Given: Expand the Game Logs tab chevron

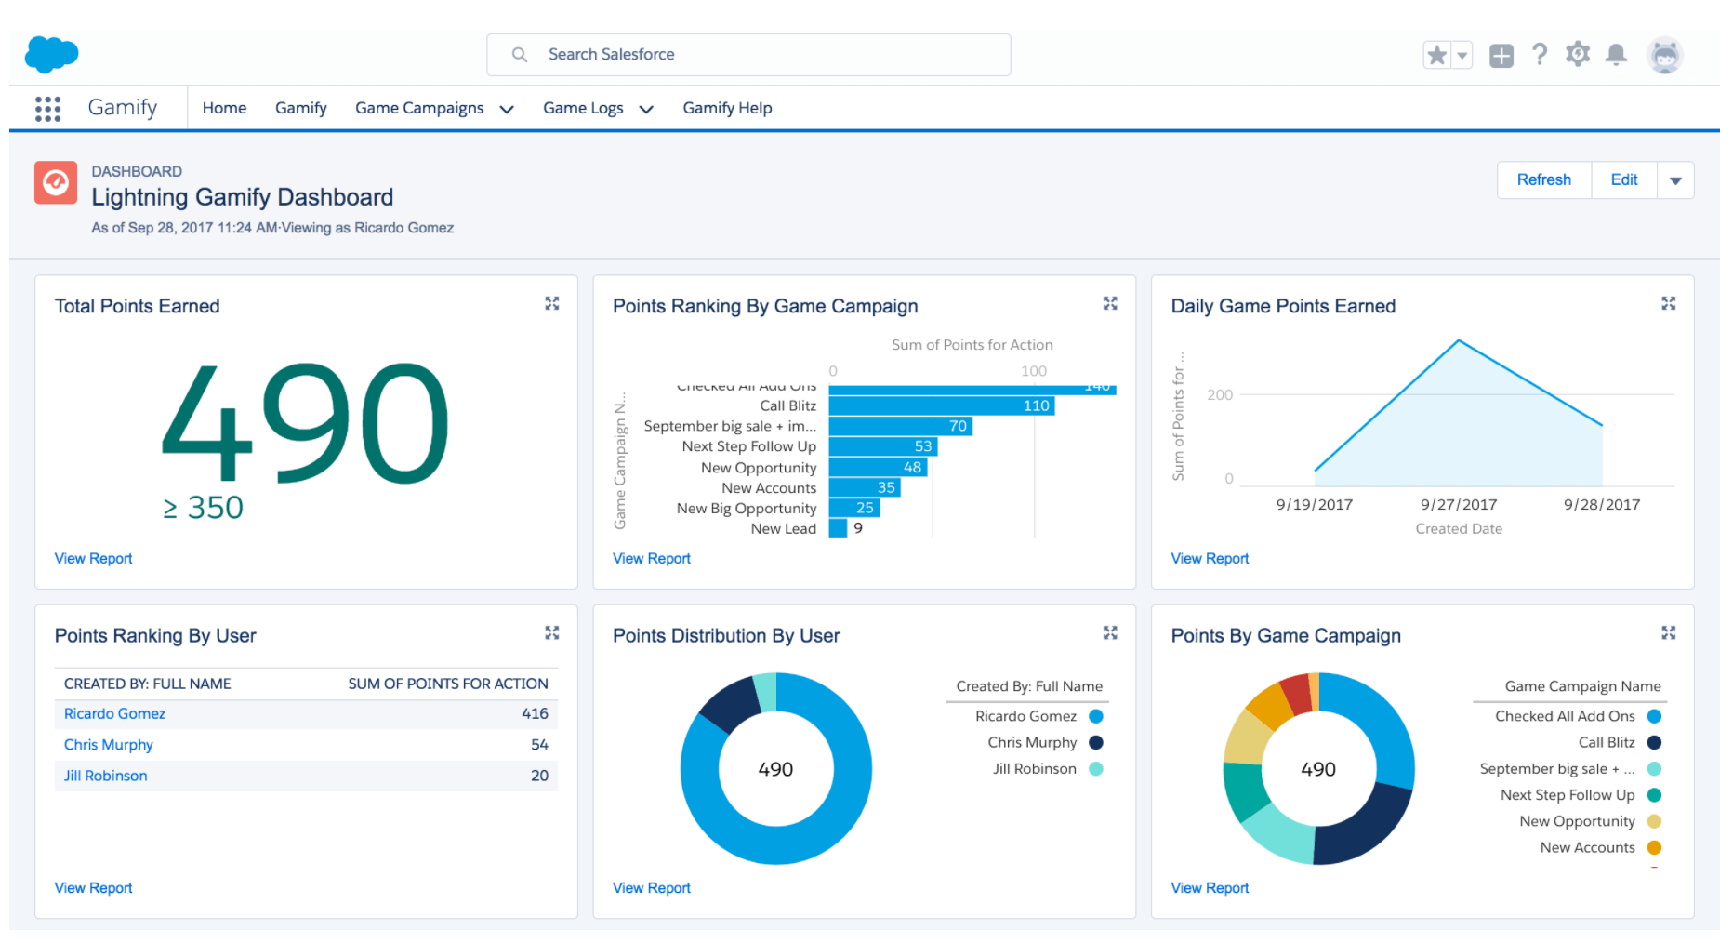Looking at the screenshot, I should [646, 109].
